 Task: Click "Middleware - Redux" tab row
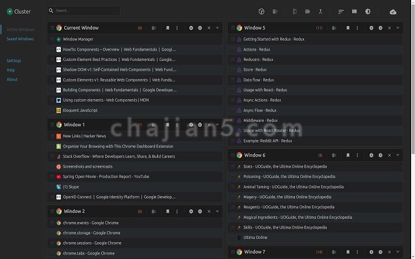point(315,120)
